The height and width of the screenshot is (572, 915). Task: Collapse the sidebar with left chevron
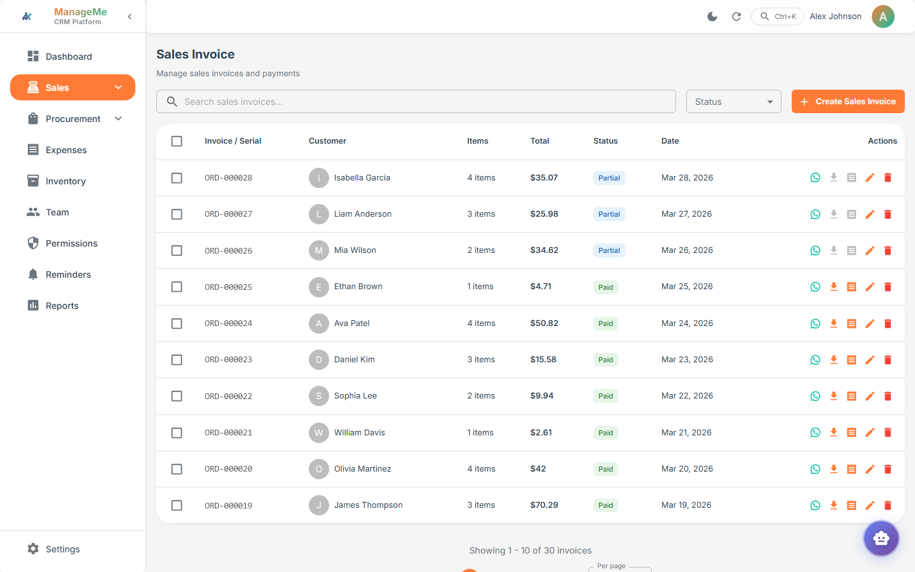pos(130,17)
